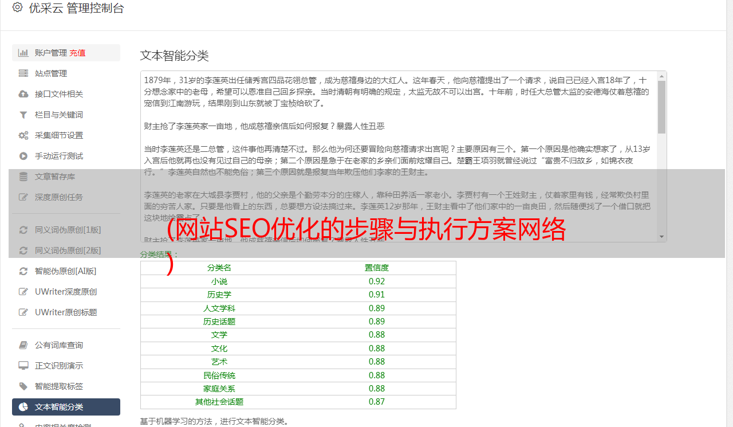The image size is (733, 427).
Task: Click the cloud download icon for 接口文件相关
Action: [23, 94]
